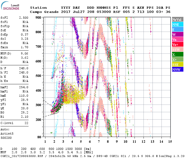The height and width of the screenshot is (158, 185).
Task: Click the NNE cyan legend entry
Action: pos(177,24)
